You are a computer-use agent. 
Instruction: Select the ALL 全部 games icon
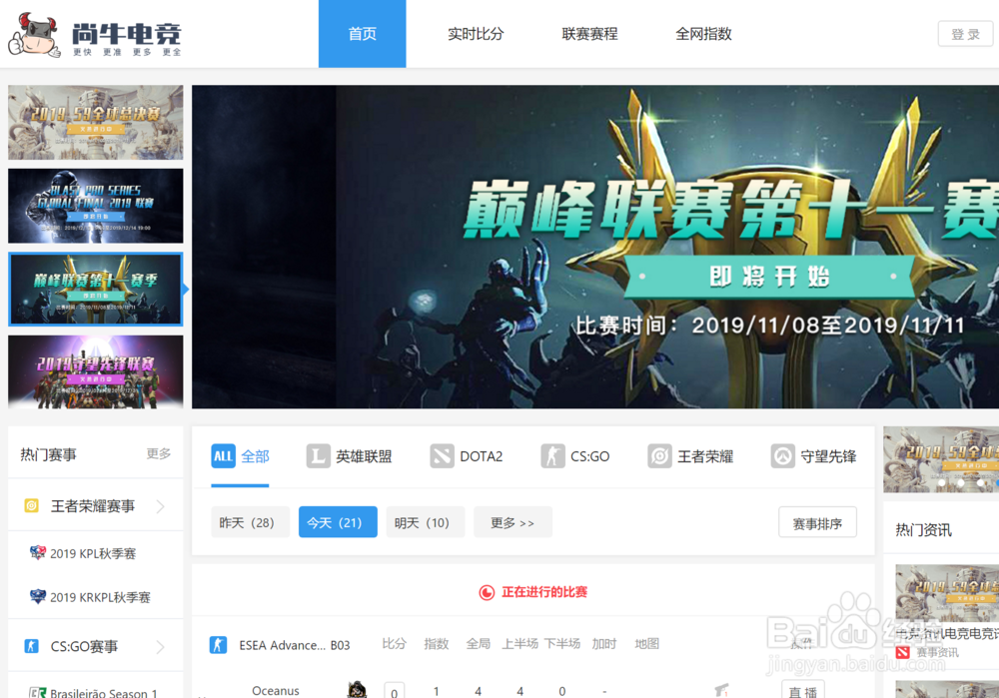tap(223, 456)
